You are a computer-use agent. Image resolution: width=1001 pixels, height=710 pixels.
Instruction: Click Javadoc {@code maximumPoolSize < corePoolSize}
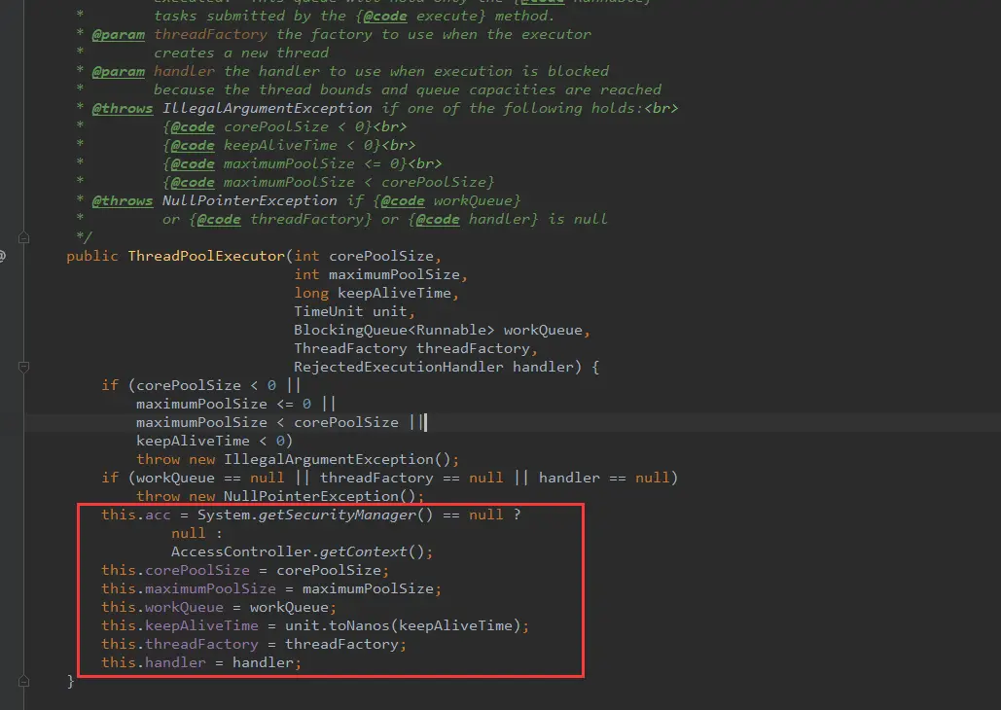coord(328,183)
